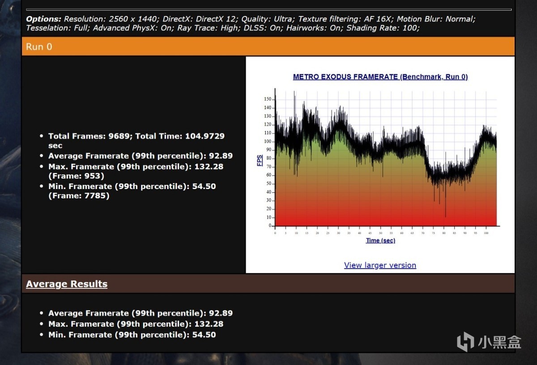The image size is (537, 365).
Task: Select the Run 0 orange header bar
Action: (x=268, y=47)
